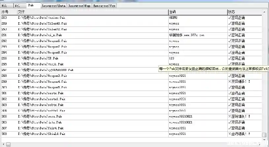Select the Pak tab
The width and height of the screenshot is (269, 147).
(x=33, y=5)
